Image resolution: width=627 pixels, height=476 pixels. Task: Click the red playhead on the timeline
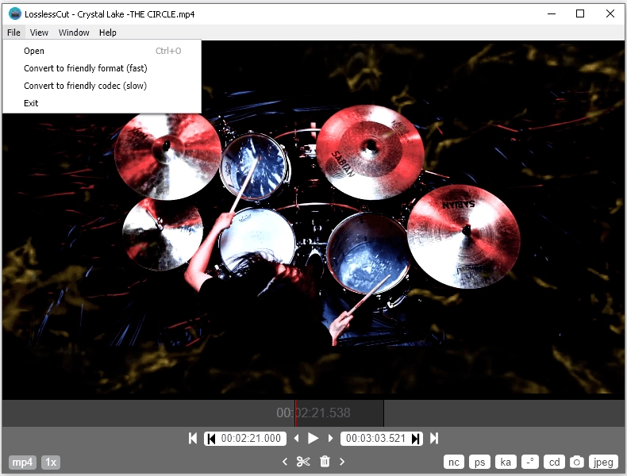[x=295, y=413]
